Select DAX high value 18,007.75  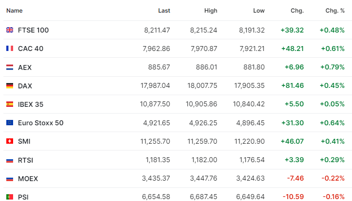pos(203,85)
